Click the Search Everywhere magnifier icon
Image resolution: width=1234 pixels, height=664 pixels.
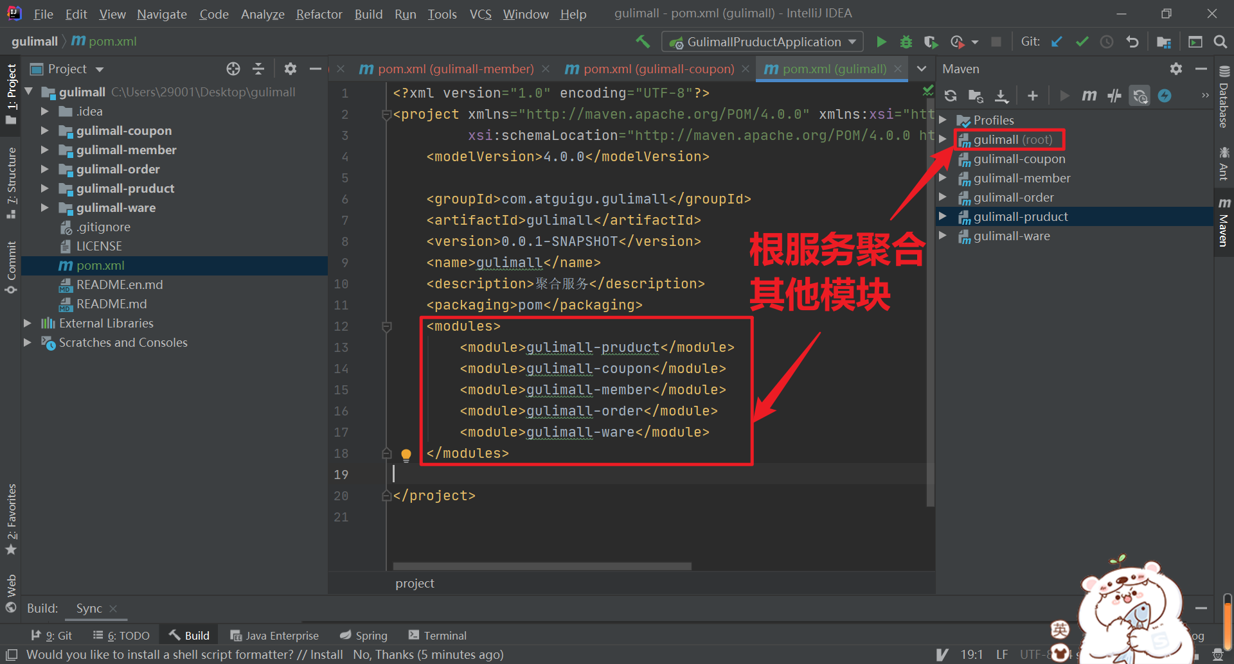(1220, 42)
